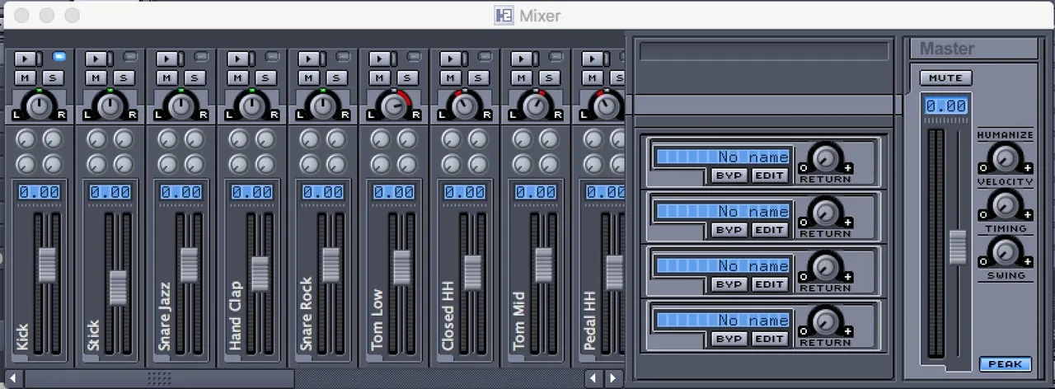Solo the Kick channel
Viewport: 1055px width, 389px height.
[52, 77]
